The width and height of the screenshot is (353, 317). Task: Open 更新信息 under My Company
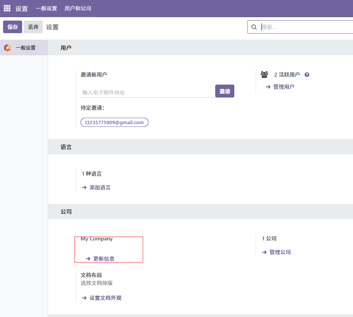pyautogui.click(x=103, y=259)
